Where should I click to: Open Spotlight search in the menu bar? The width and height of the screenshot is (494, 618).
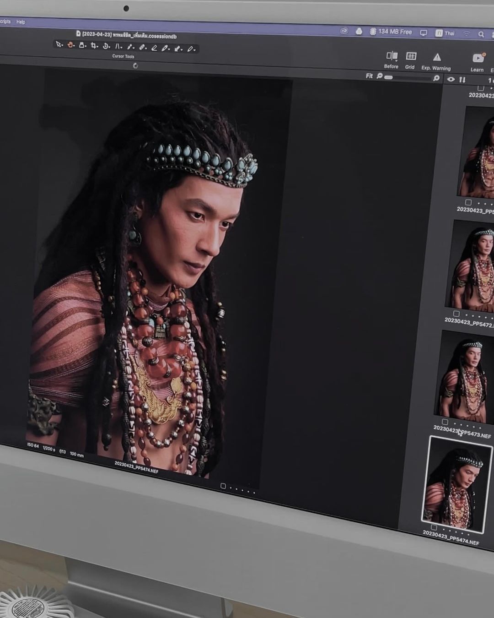pyautogui.click(x=481, y=34)
